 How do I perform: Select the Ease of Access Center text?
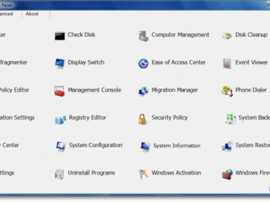(x=179, y=62)
